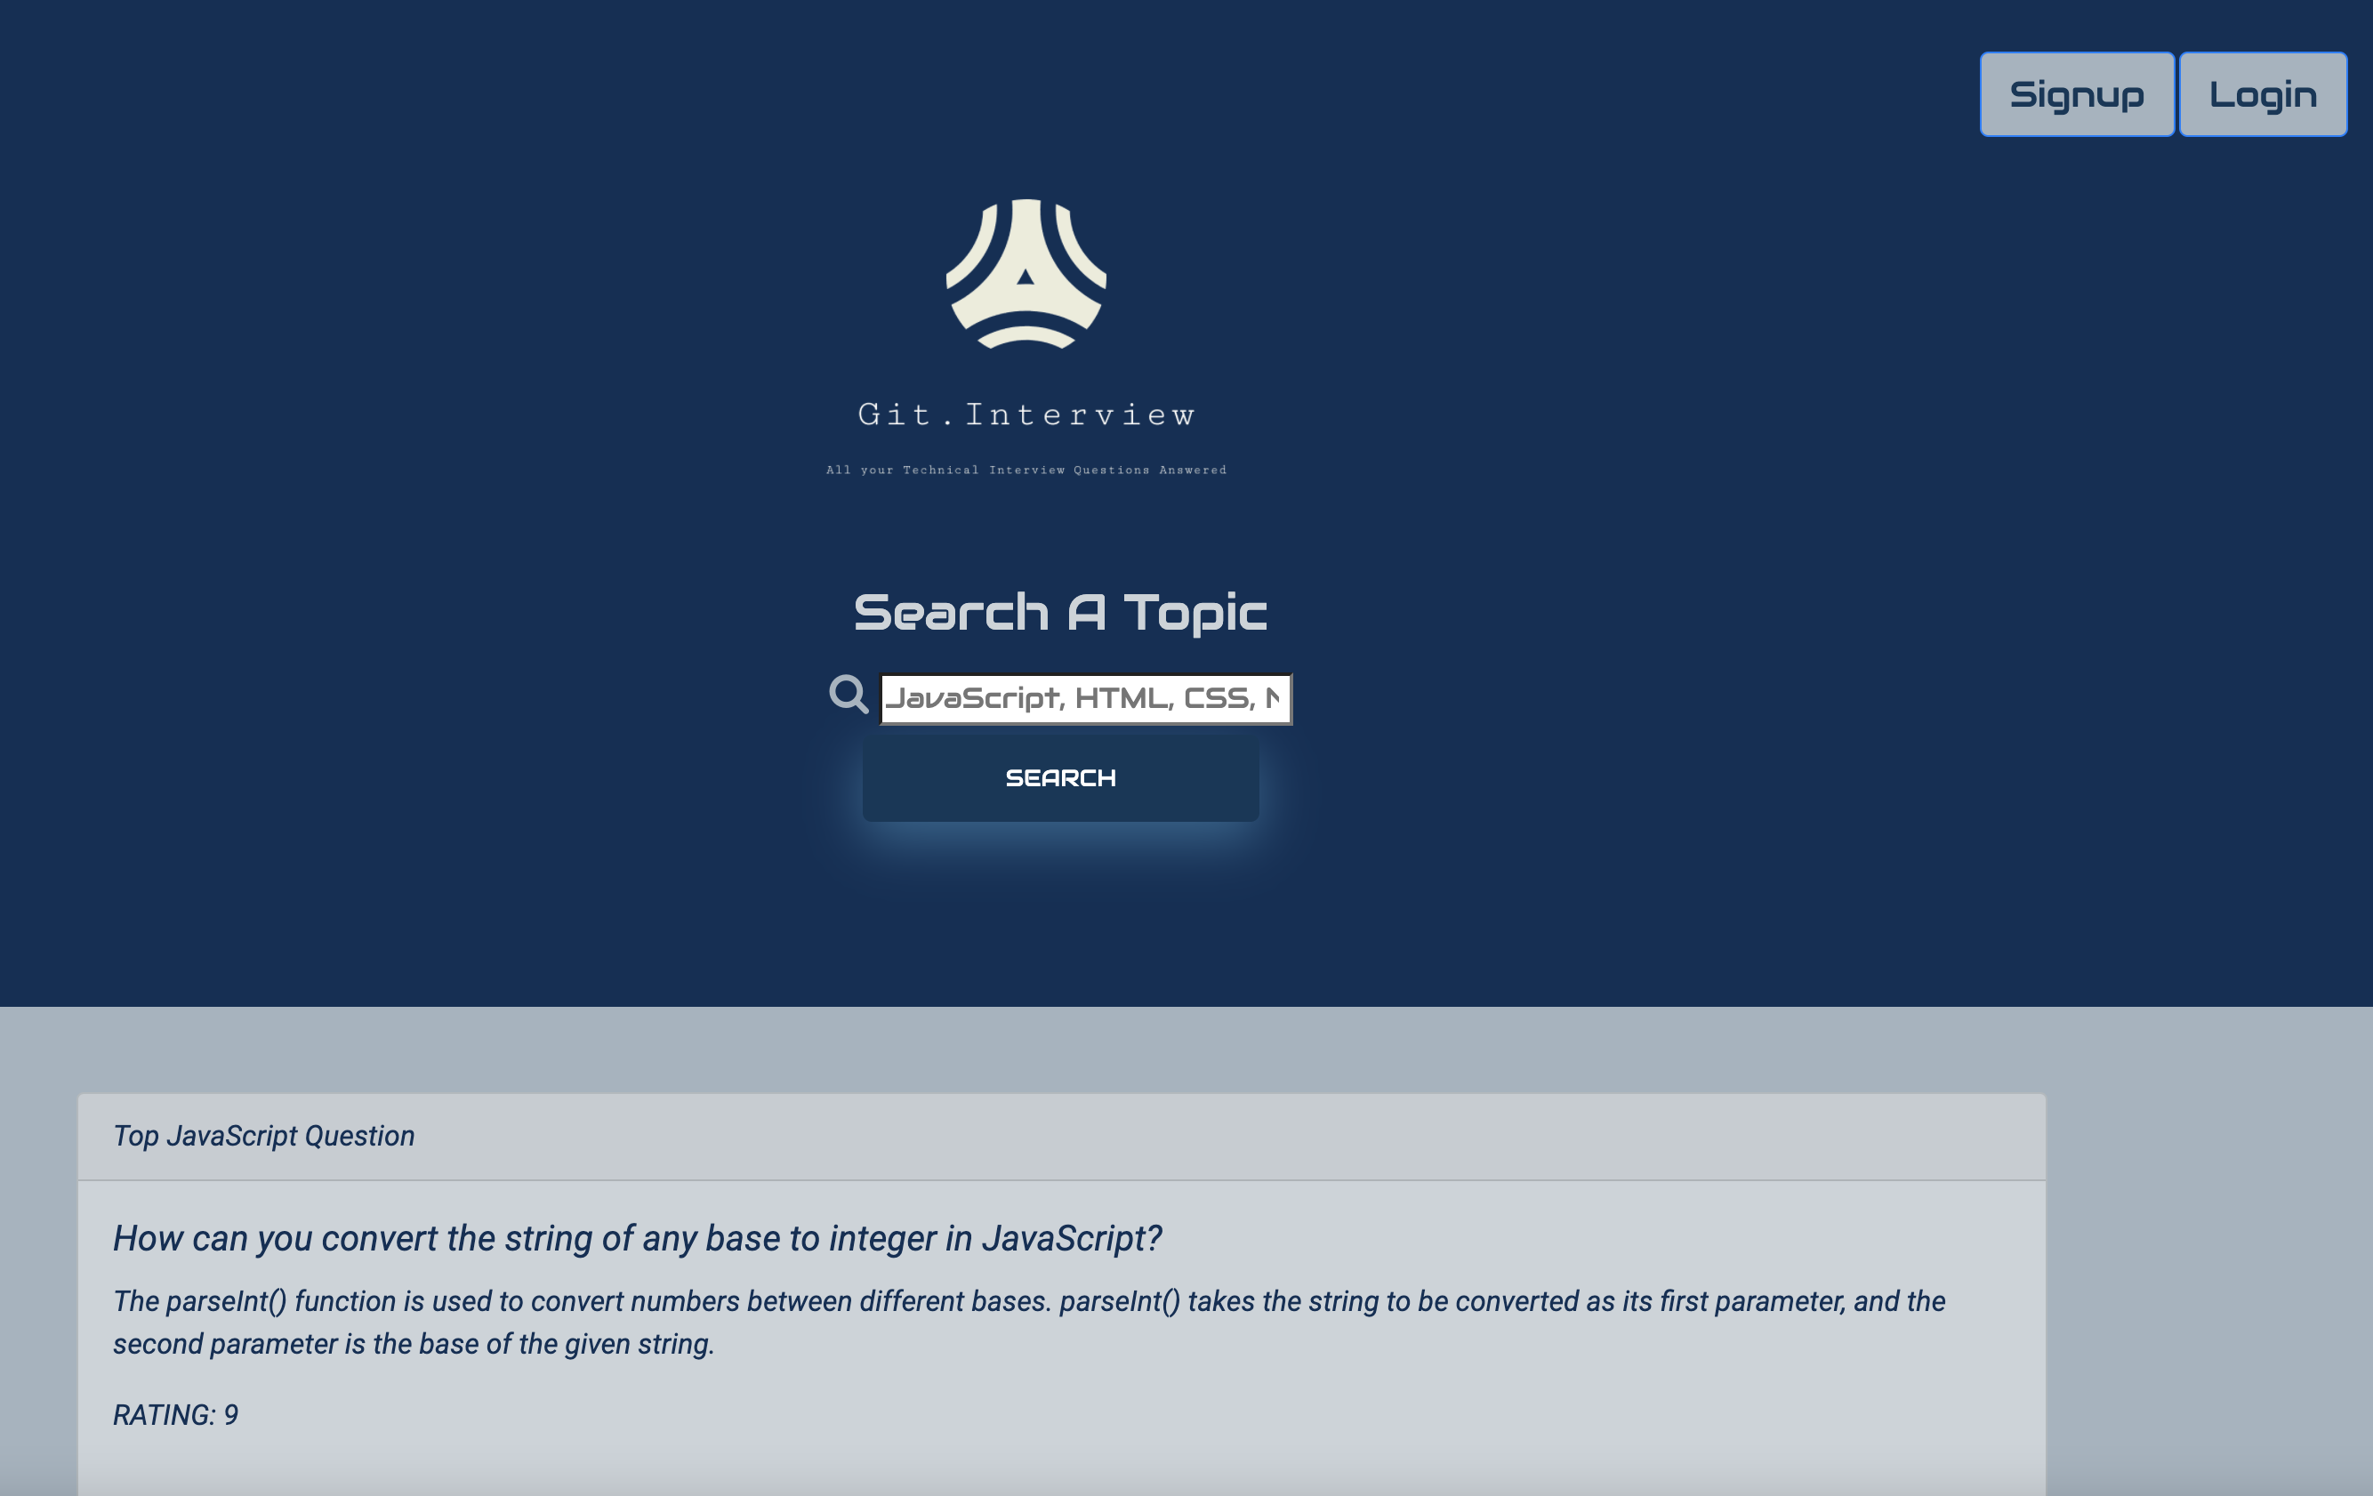The width and height of the screenshot is (2373, 1496).
Task: Select the Top JavaScript Question header
Action: coord(264,1135)
